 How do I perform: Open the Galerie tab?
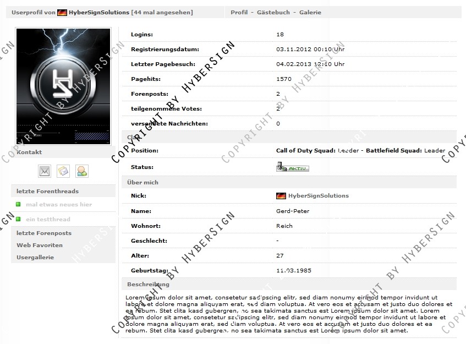coord(310,12)
